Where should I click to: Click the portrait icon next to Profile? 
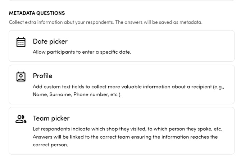(21, 76)
